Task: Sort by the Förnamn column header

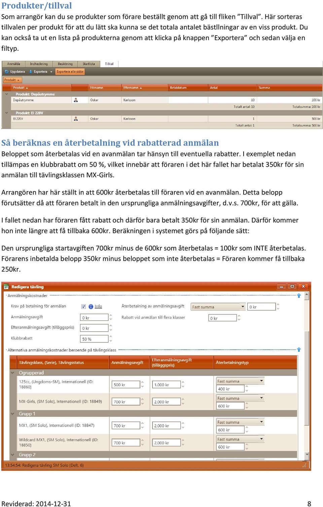Action: 105,88
